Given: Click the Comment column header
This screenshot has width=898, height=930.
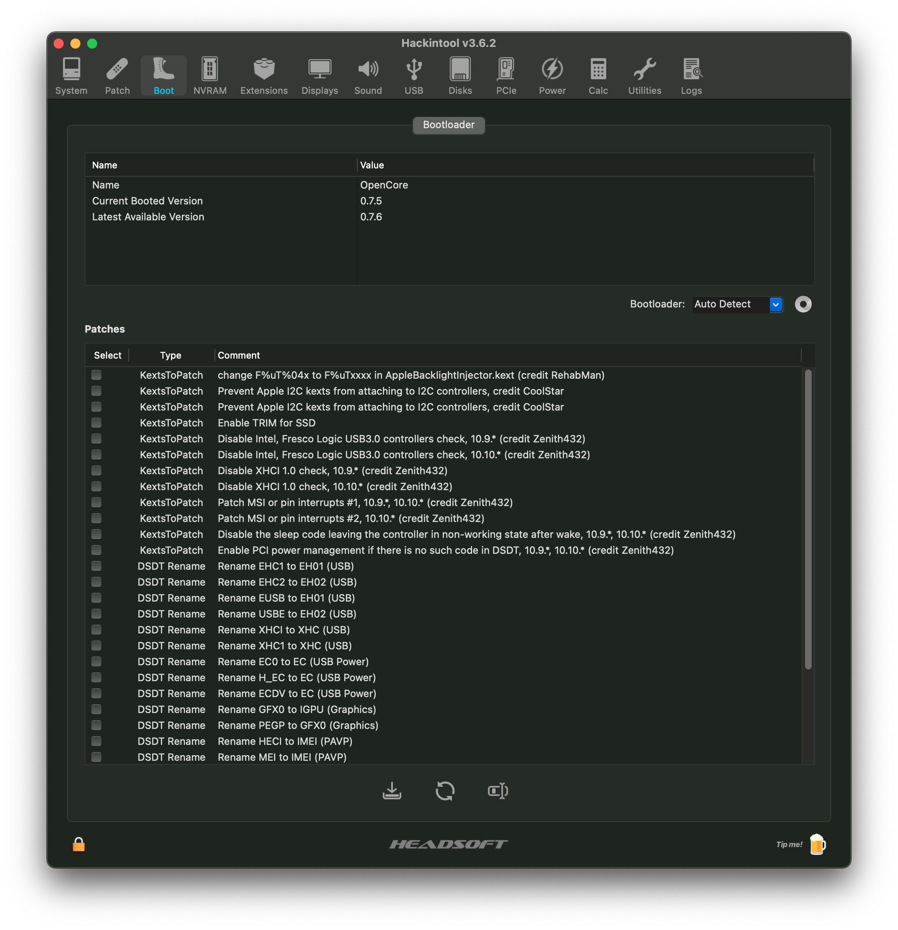Looking at the screenshot, I should click(x=508, y=355).
